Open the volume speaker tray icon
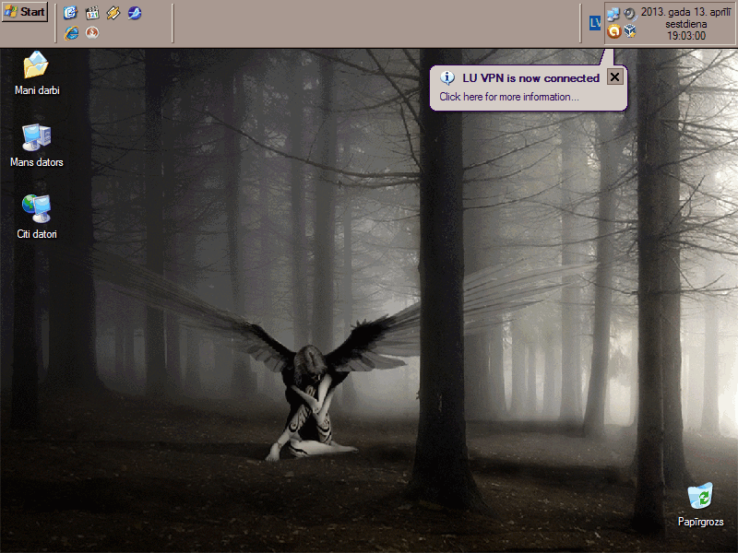The width and height of the screenshot is (738, 553). (x=630, y=14)
